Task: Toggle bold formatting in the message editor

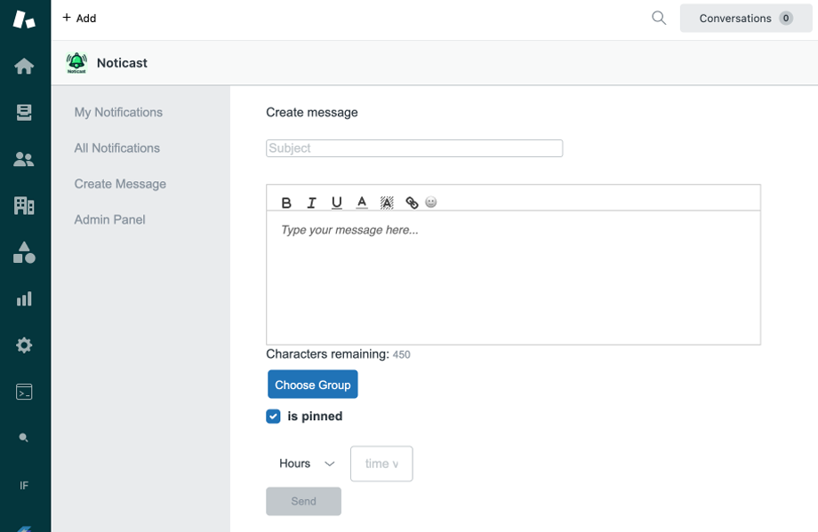Action: point(286,202)
